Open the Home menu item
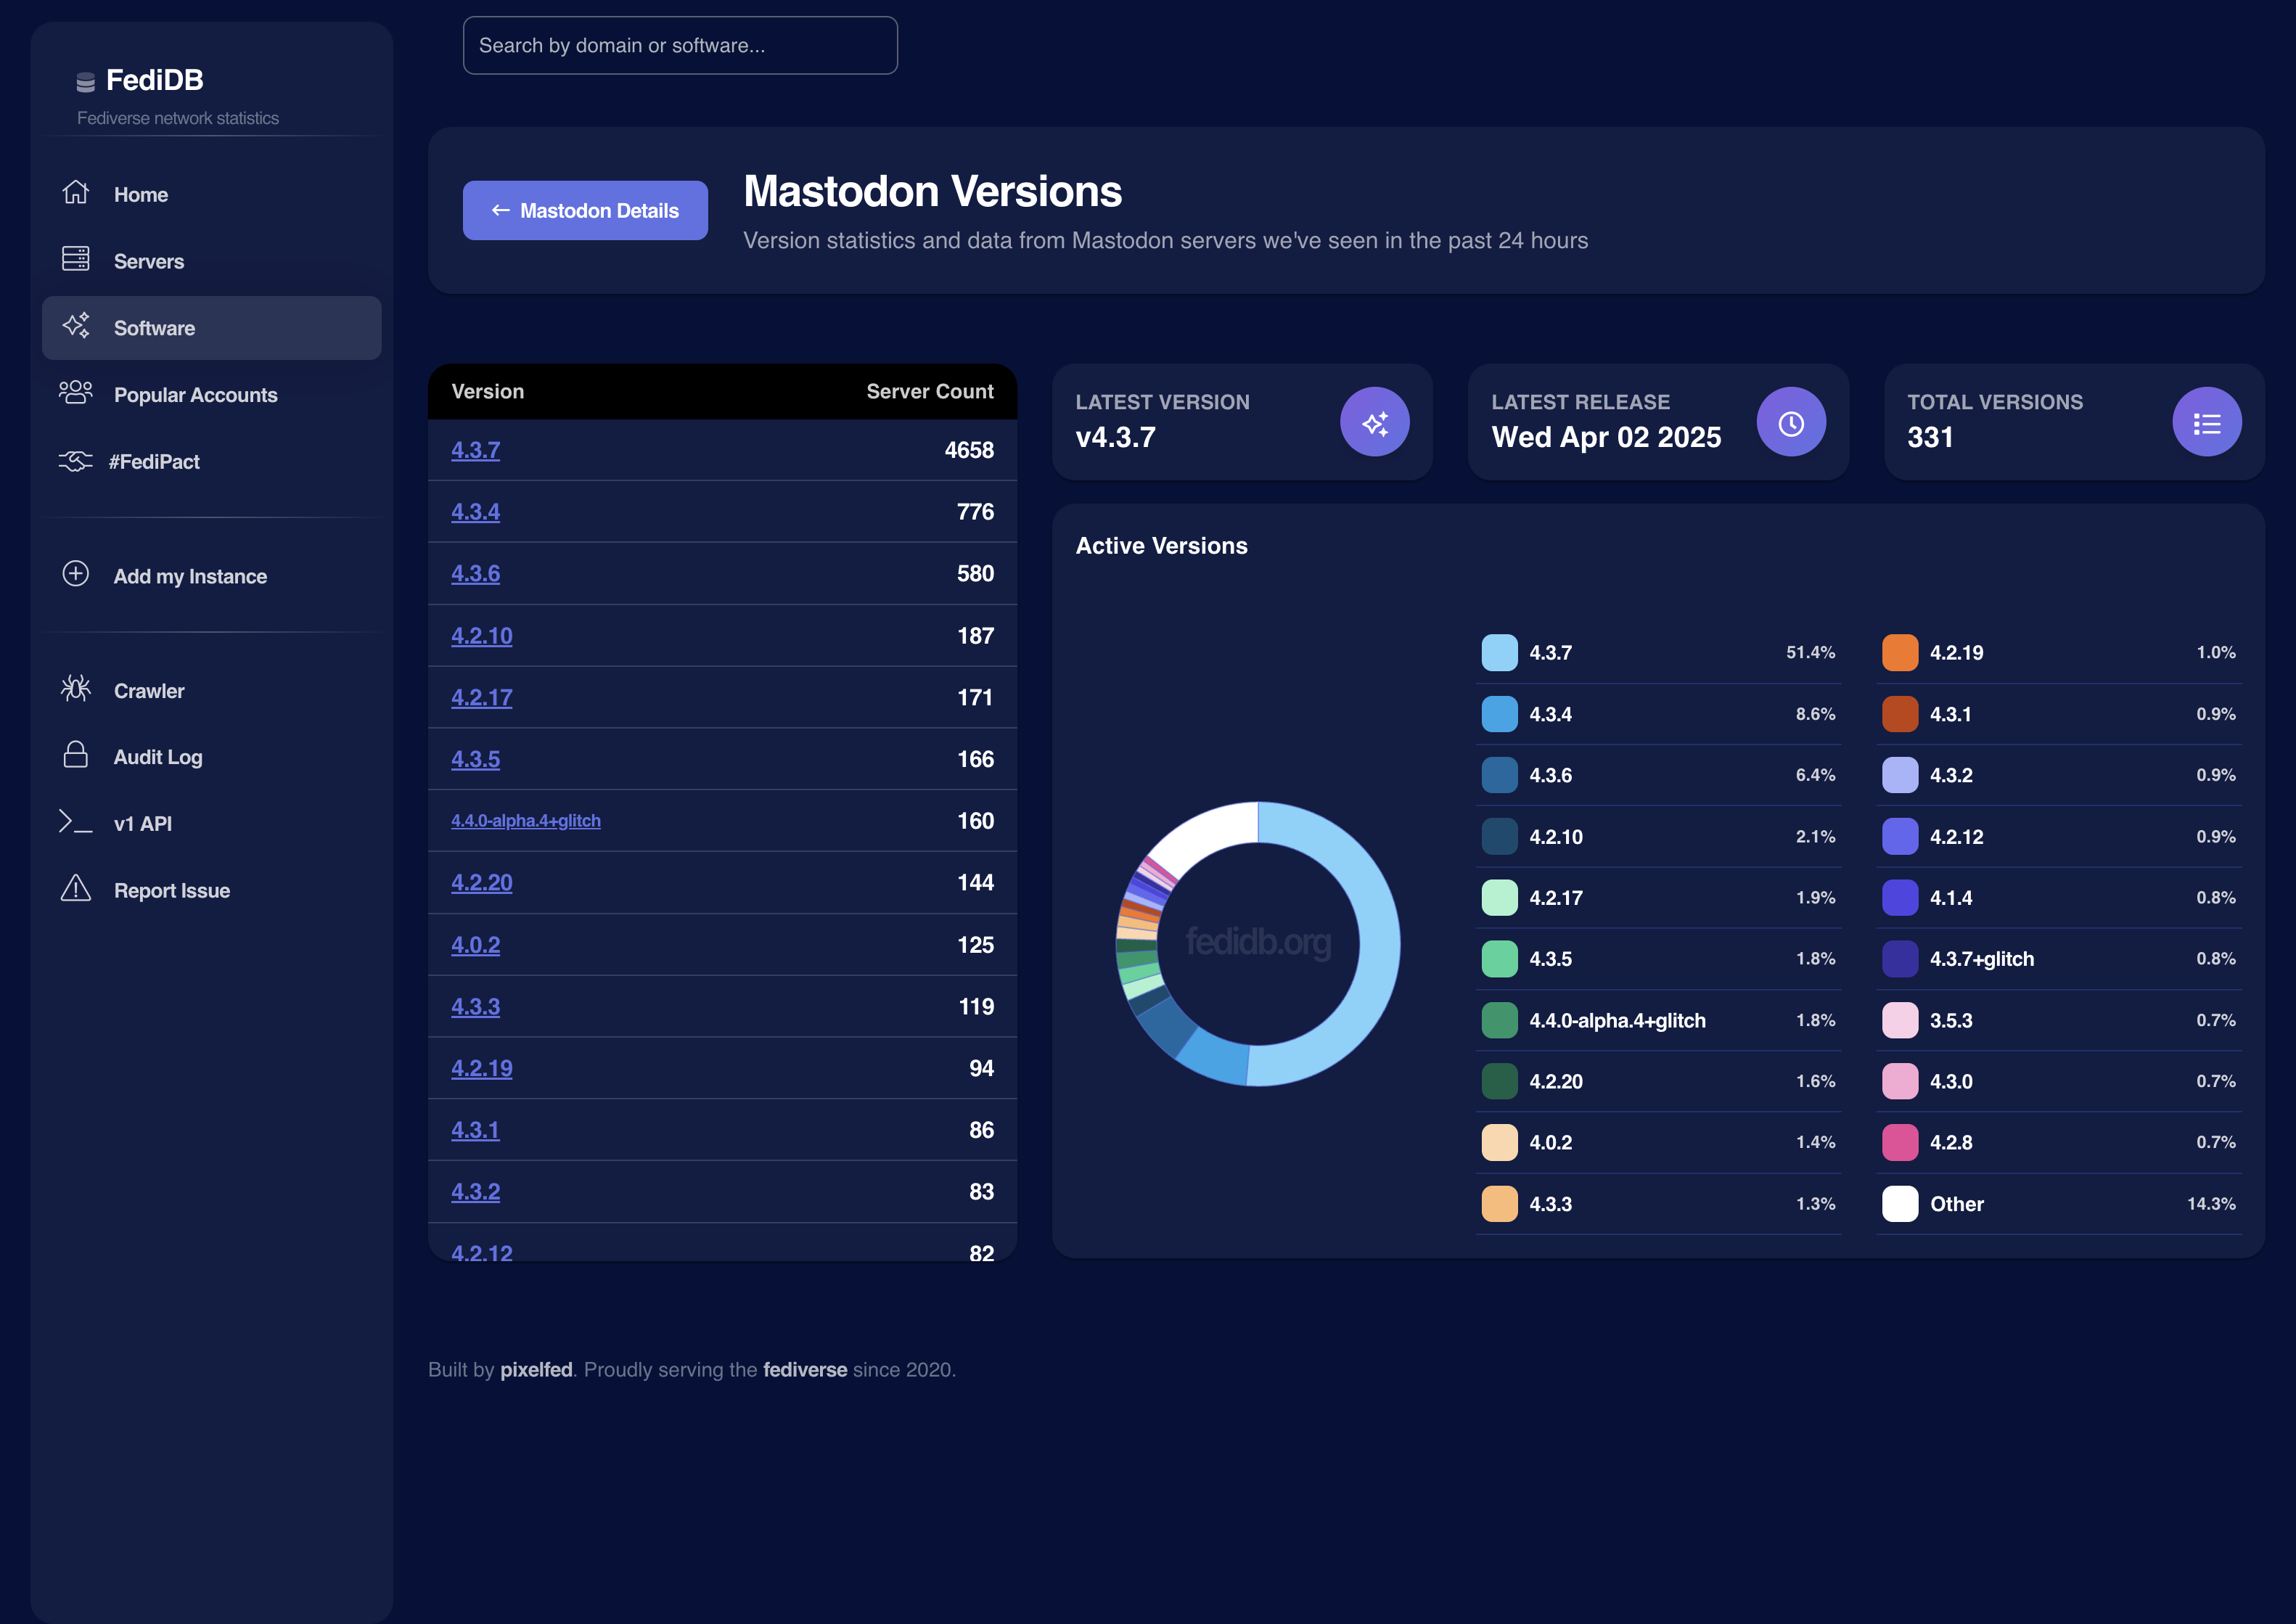 [211, 194]
